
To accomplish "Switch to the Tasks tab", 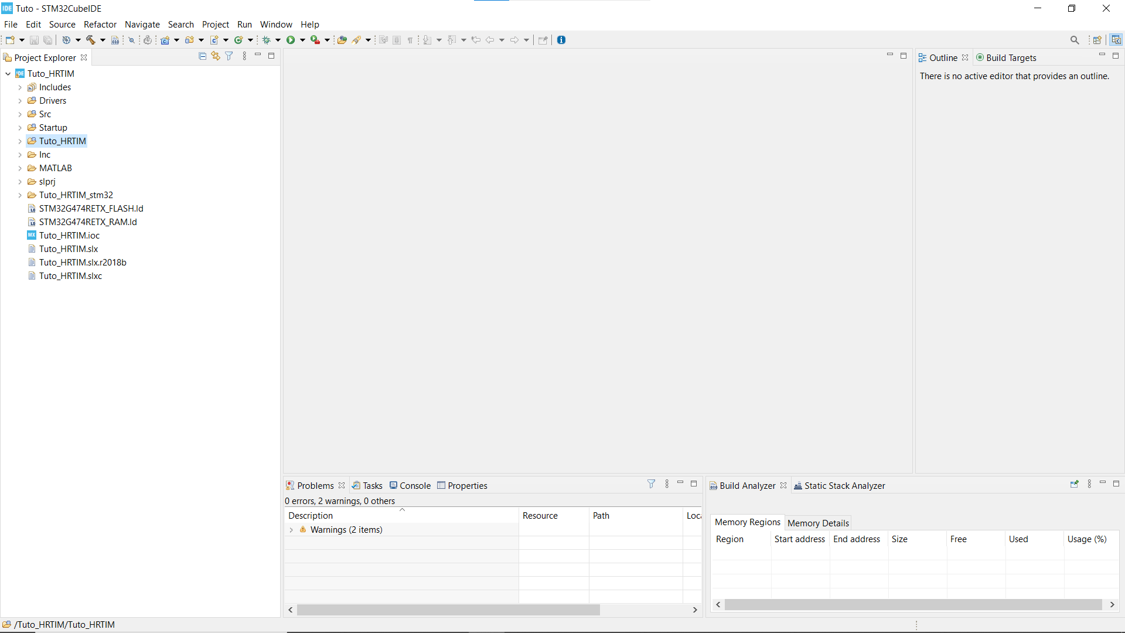I will (367, 485).
